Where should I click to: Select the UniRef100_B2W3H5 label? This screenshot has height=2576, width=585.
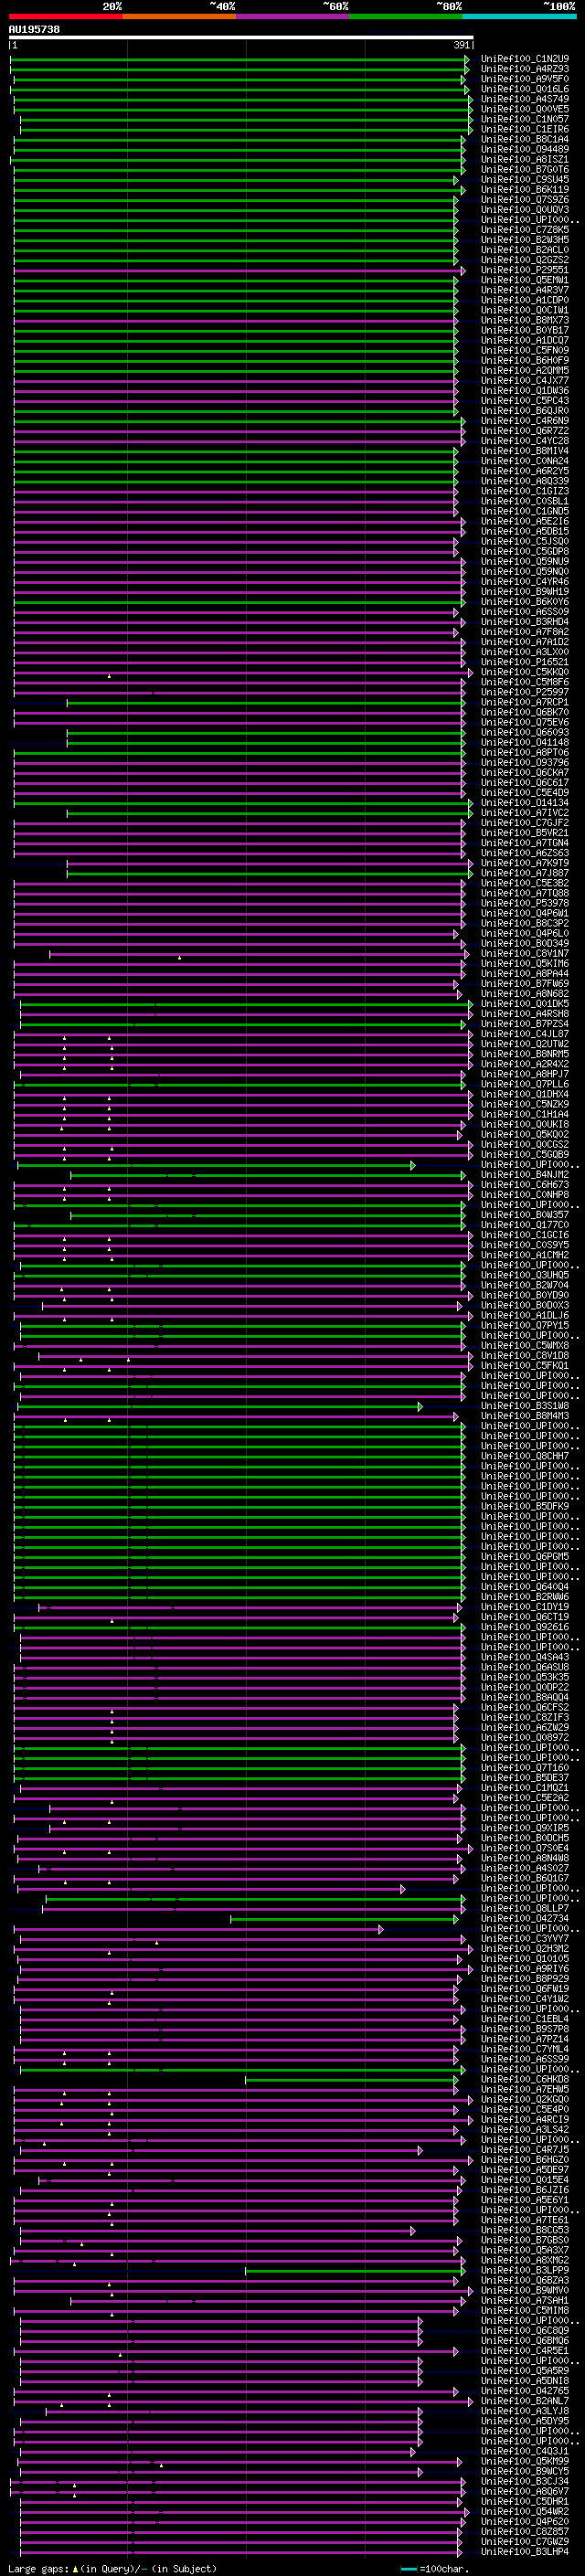(525, 239)
